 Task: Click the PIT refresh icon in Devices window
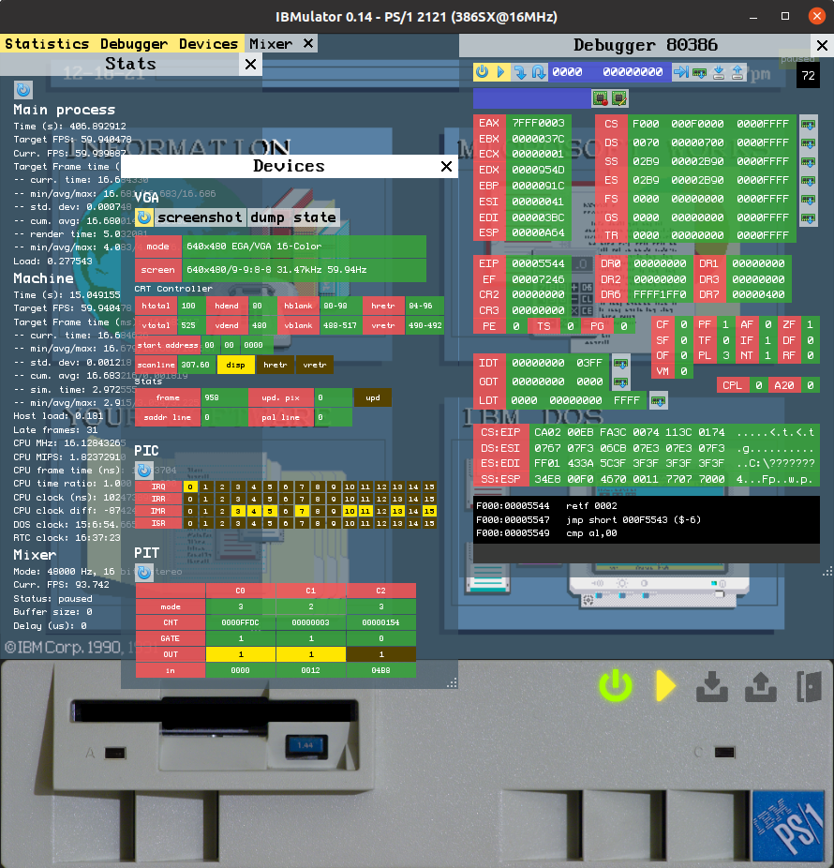pyautogui.click(x=144, y=573)
